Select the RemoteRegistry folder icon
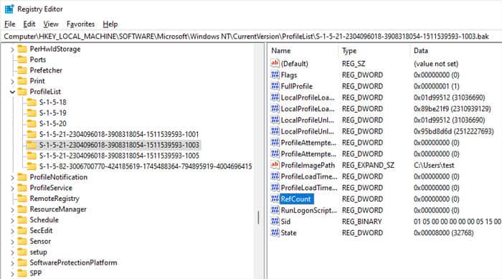 click(x=22, y=199)
